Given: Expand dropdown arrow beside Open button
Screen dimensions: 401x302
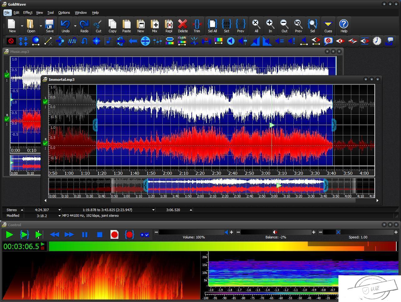Looking at the screenshot, I should [x=41, y=26].
